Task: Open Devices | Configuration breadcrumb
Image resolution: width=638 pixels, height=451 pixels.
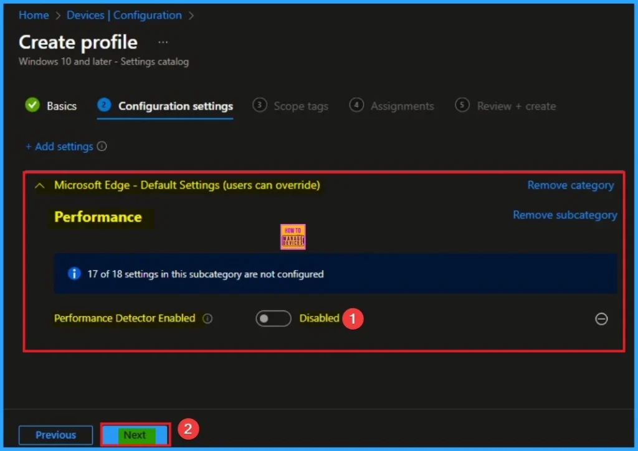Action: pos(124,15)
